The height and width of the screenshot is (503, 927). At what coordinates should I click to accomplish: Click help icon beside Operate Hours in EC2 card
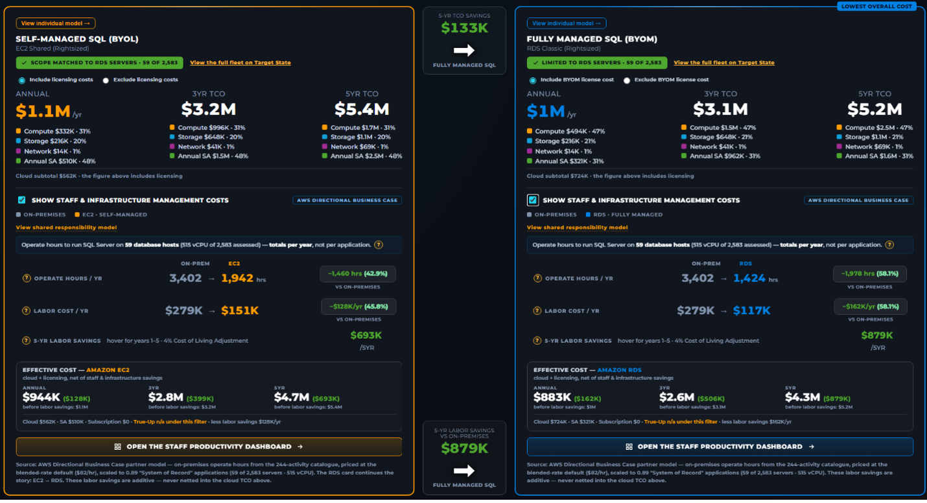click(27, 278)
